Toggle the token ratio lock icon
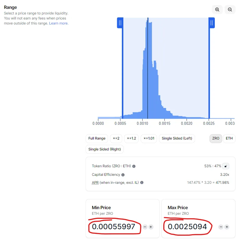The height and width of the screenshot is (241, 239). click(226, 166)
